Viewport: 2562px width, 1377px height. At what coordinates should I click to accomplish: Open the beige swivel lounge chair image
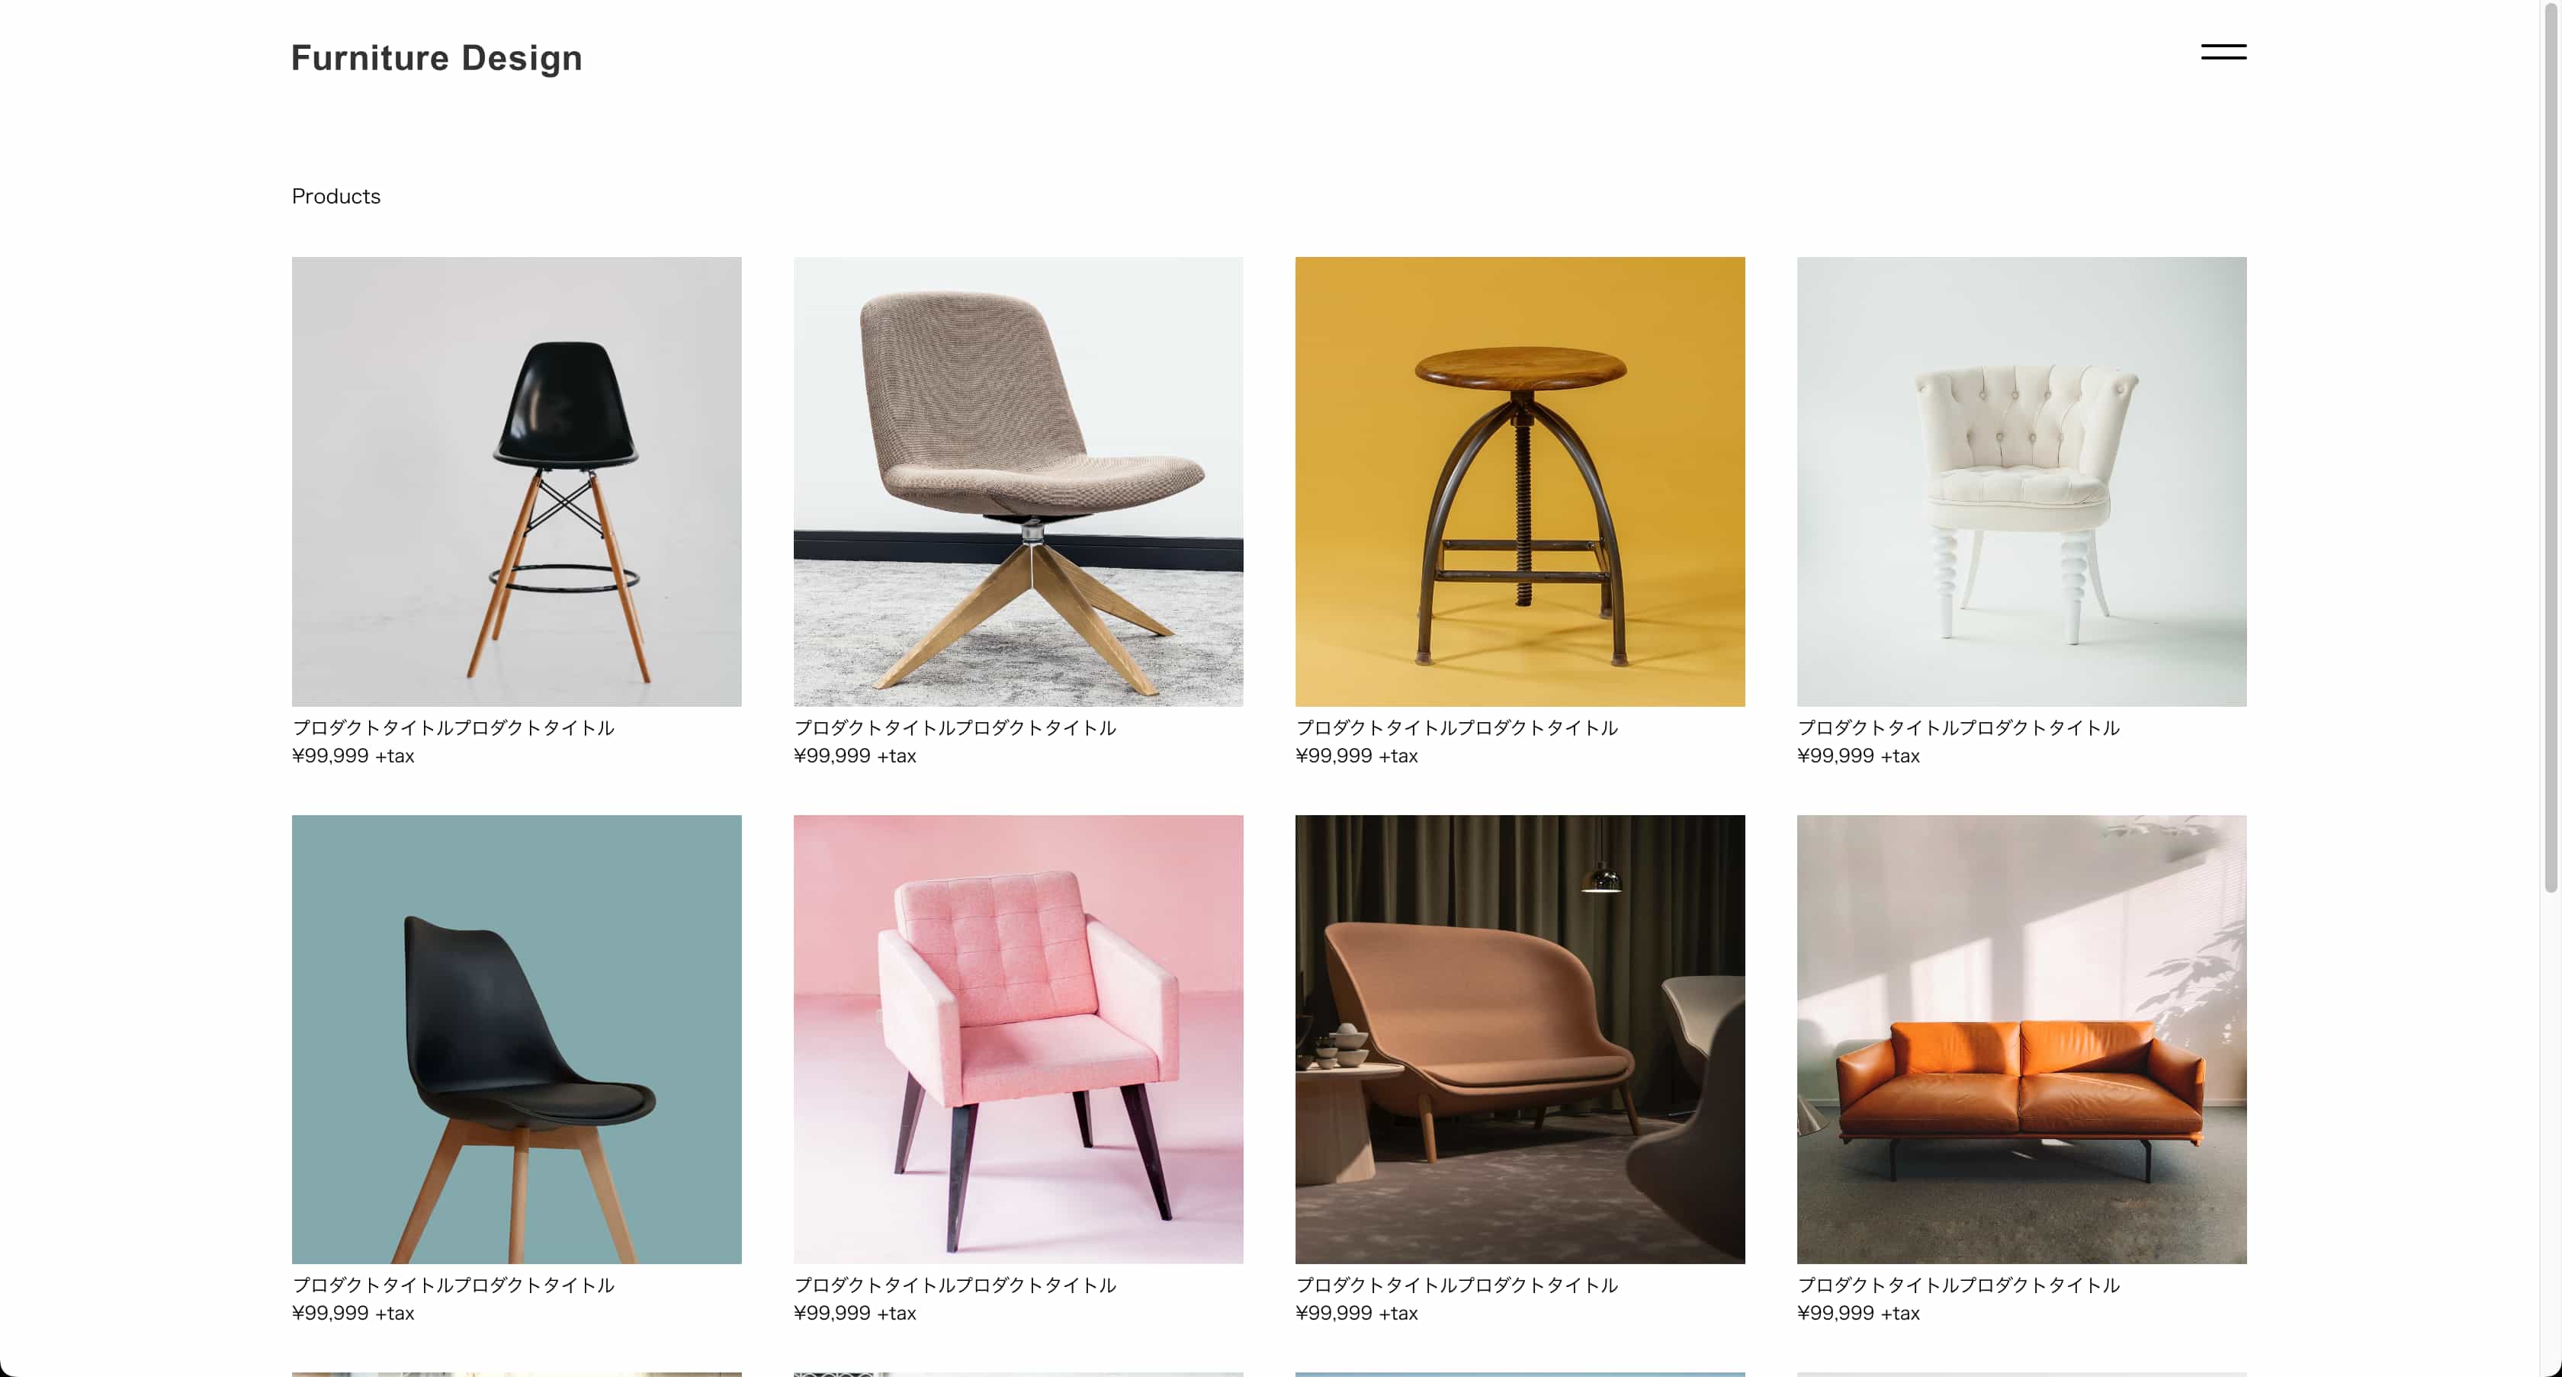[1017, 481]
